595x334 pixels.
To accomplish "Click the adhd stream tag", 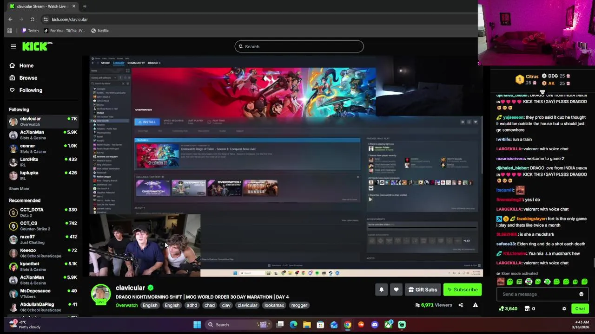I will 192,305.
